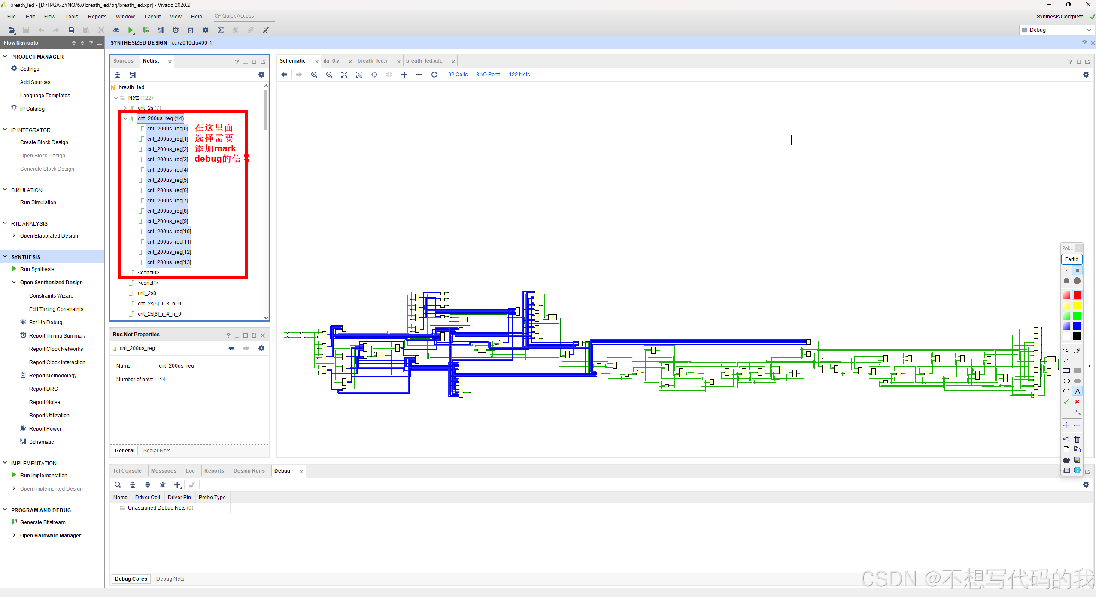Click the trash icon in annotation palette
This screenshot has width=1096, height=597.
coord(1077,439)
